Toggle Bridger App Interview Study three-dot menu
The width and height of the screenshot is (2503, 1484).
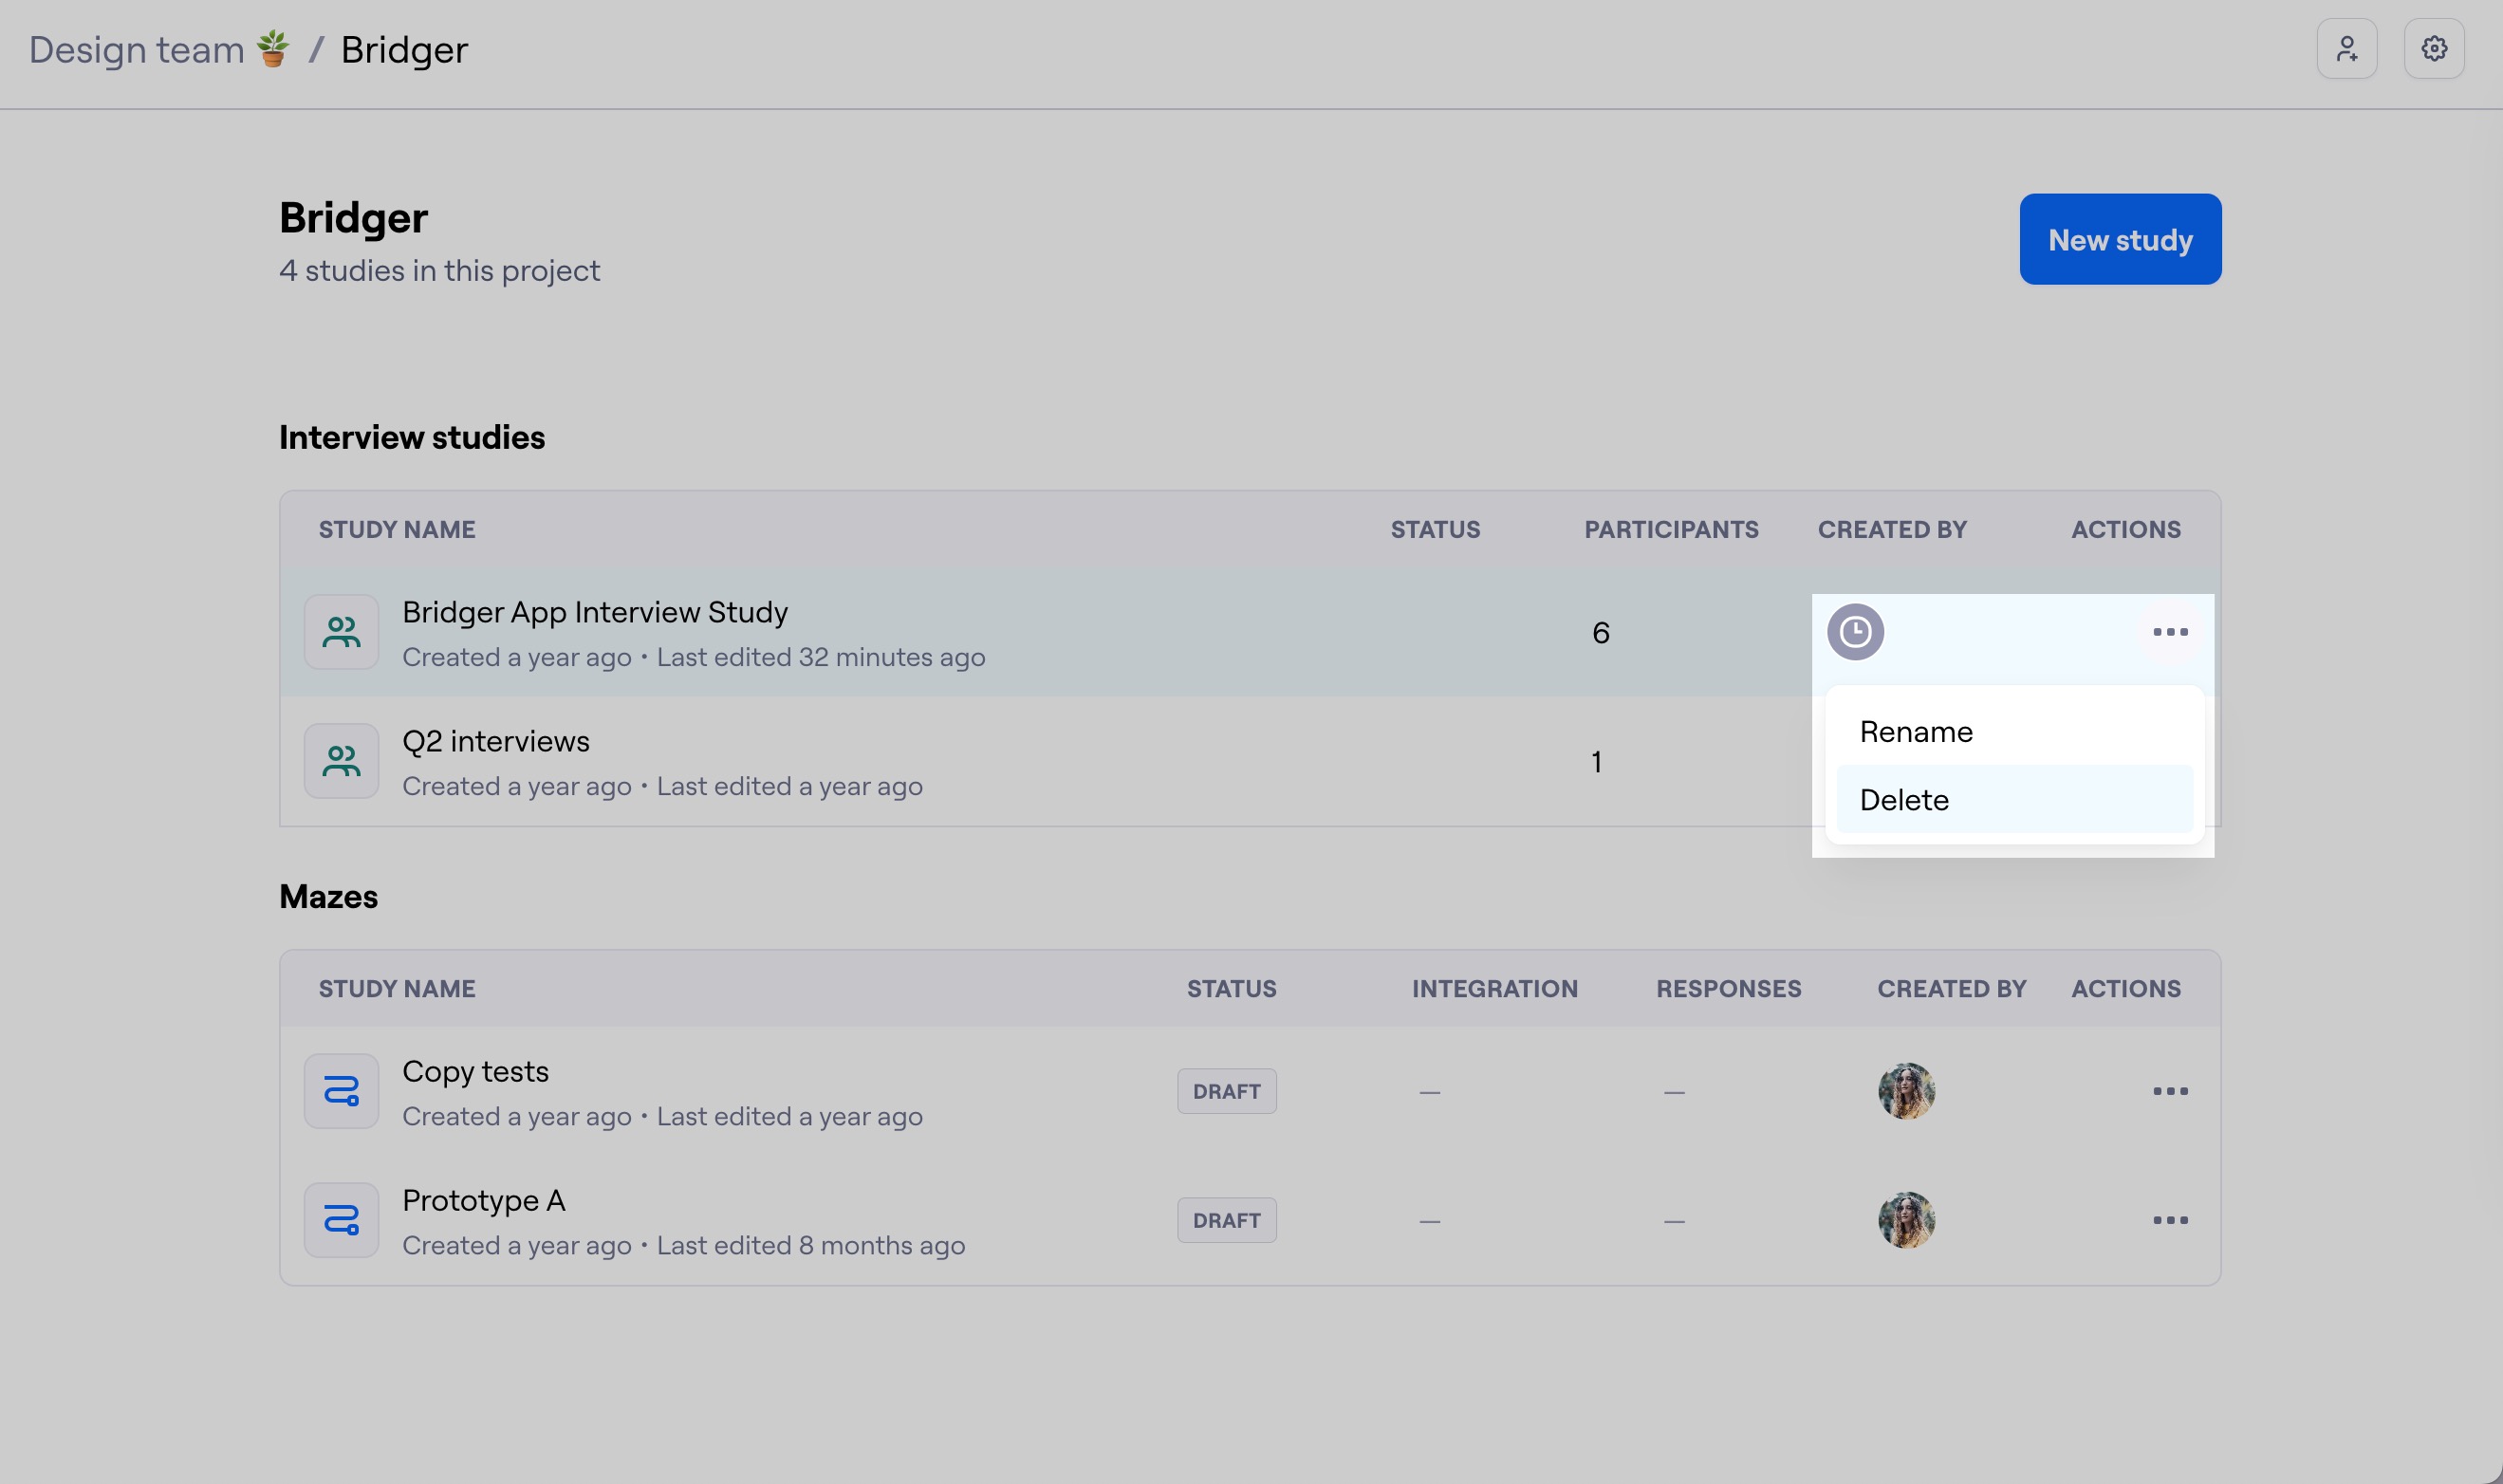click(x=2170, y=632)
